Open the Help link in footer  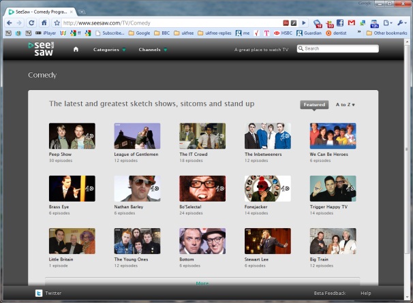tap(365, 293)
